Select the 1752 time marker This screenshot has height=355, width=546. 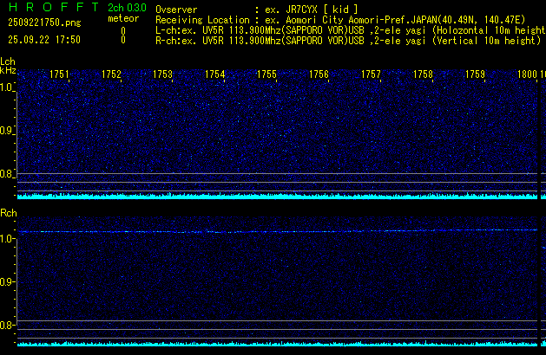(111, 74)
